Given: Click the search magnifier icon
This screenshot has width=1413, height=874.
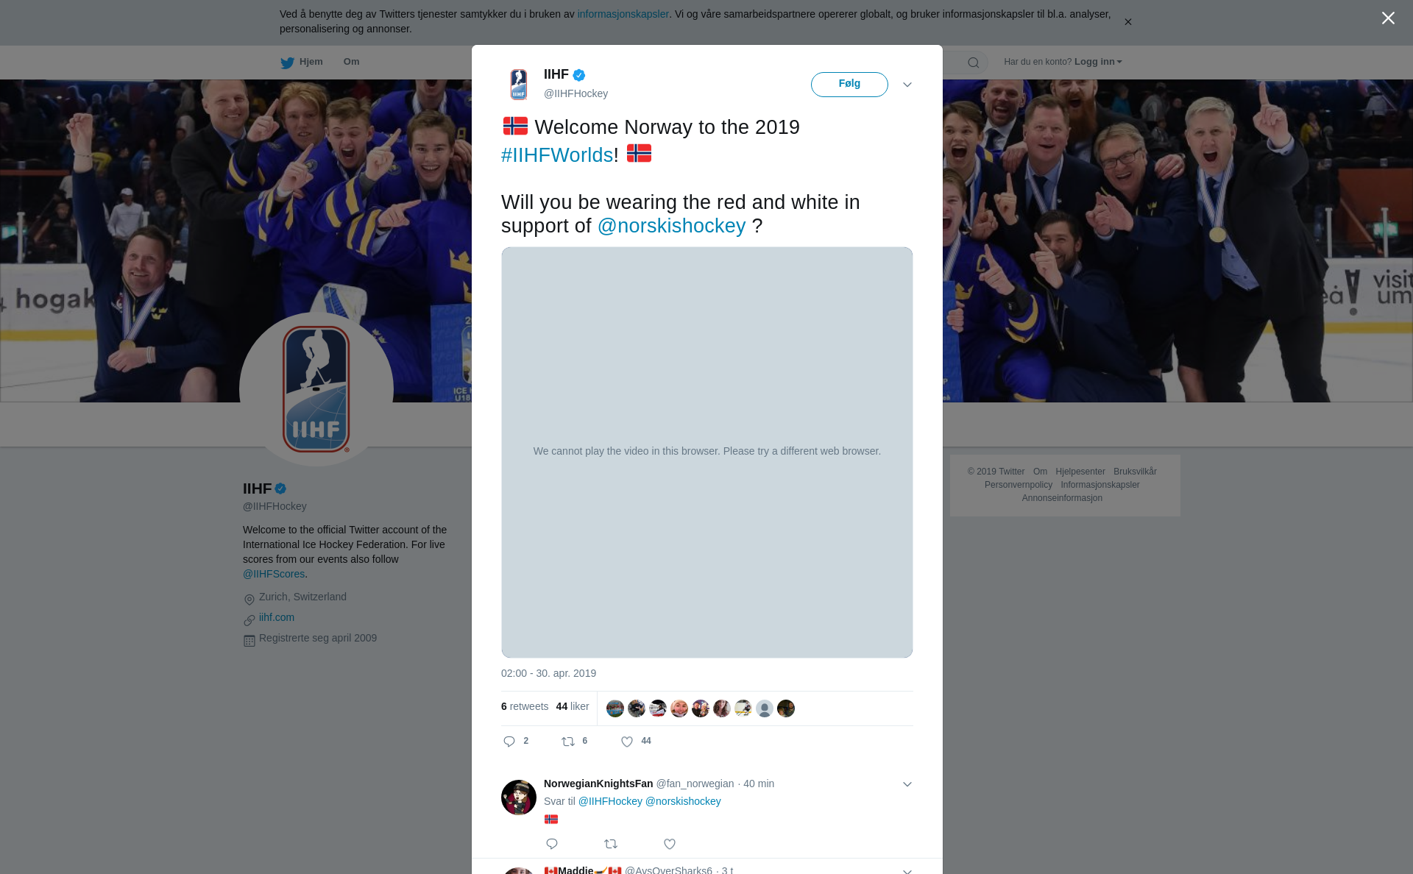Looking at the screenshot, I should [x=974, y=63].
